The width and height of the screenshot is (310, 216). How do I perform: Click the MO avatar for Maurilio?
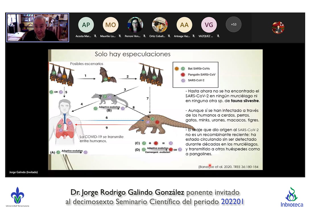click(x=110, y=25)
